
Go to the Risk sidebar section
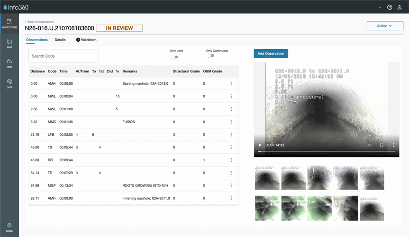[9, 63]
